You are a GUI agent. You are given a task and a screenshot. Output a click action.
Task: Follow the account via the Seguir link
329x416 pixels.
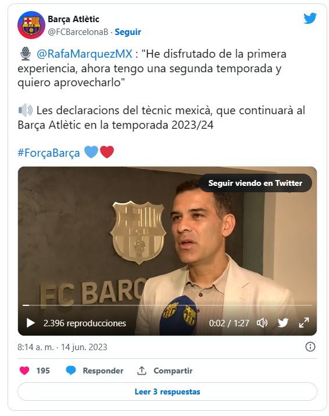coord(127,32)
